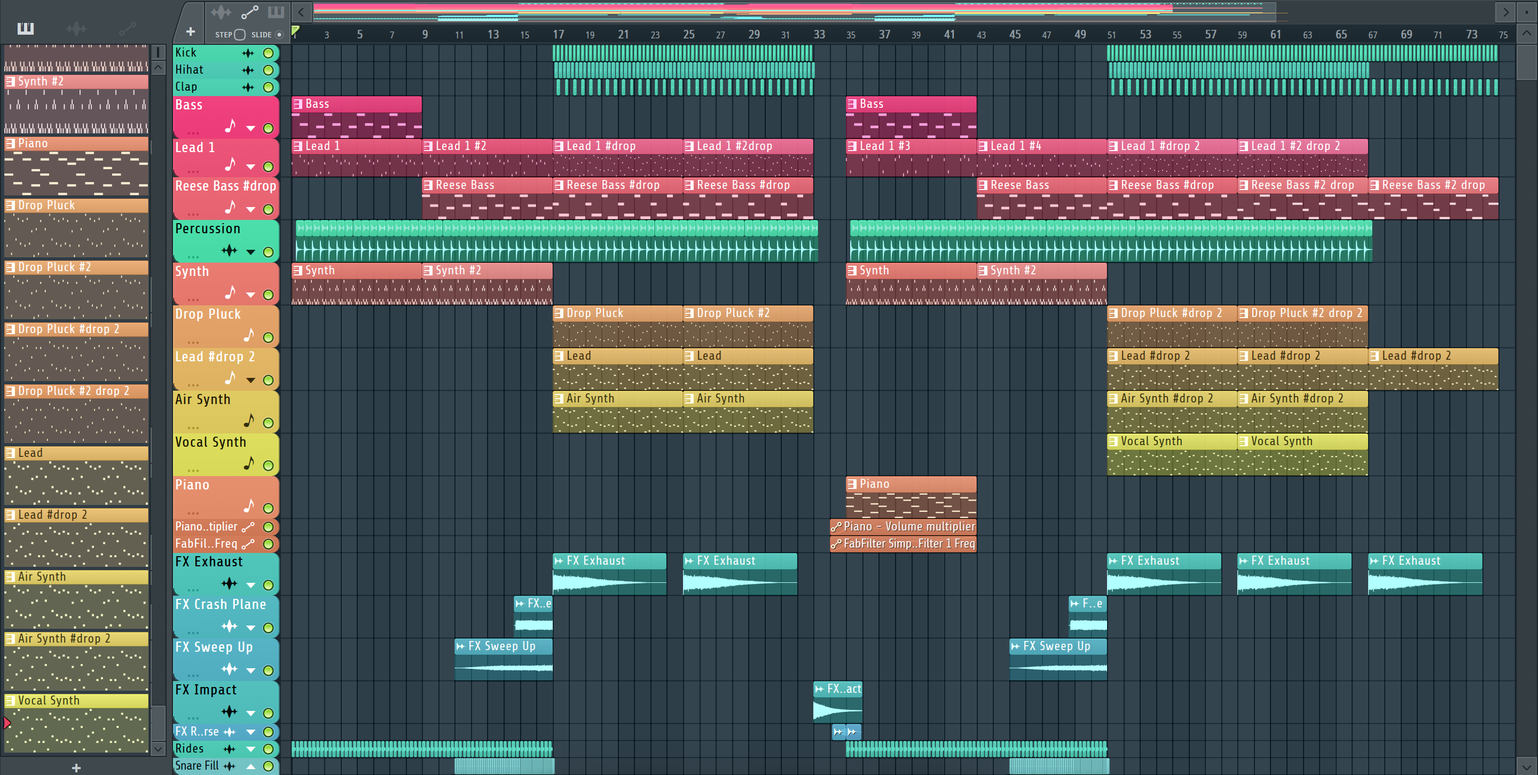Screen dimensions: 1538x775
Task: Mute the Vocal Synth track
Action: point(269,466)
